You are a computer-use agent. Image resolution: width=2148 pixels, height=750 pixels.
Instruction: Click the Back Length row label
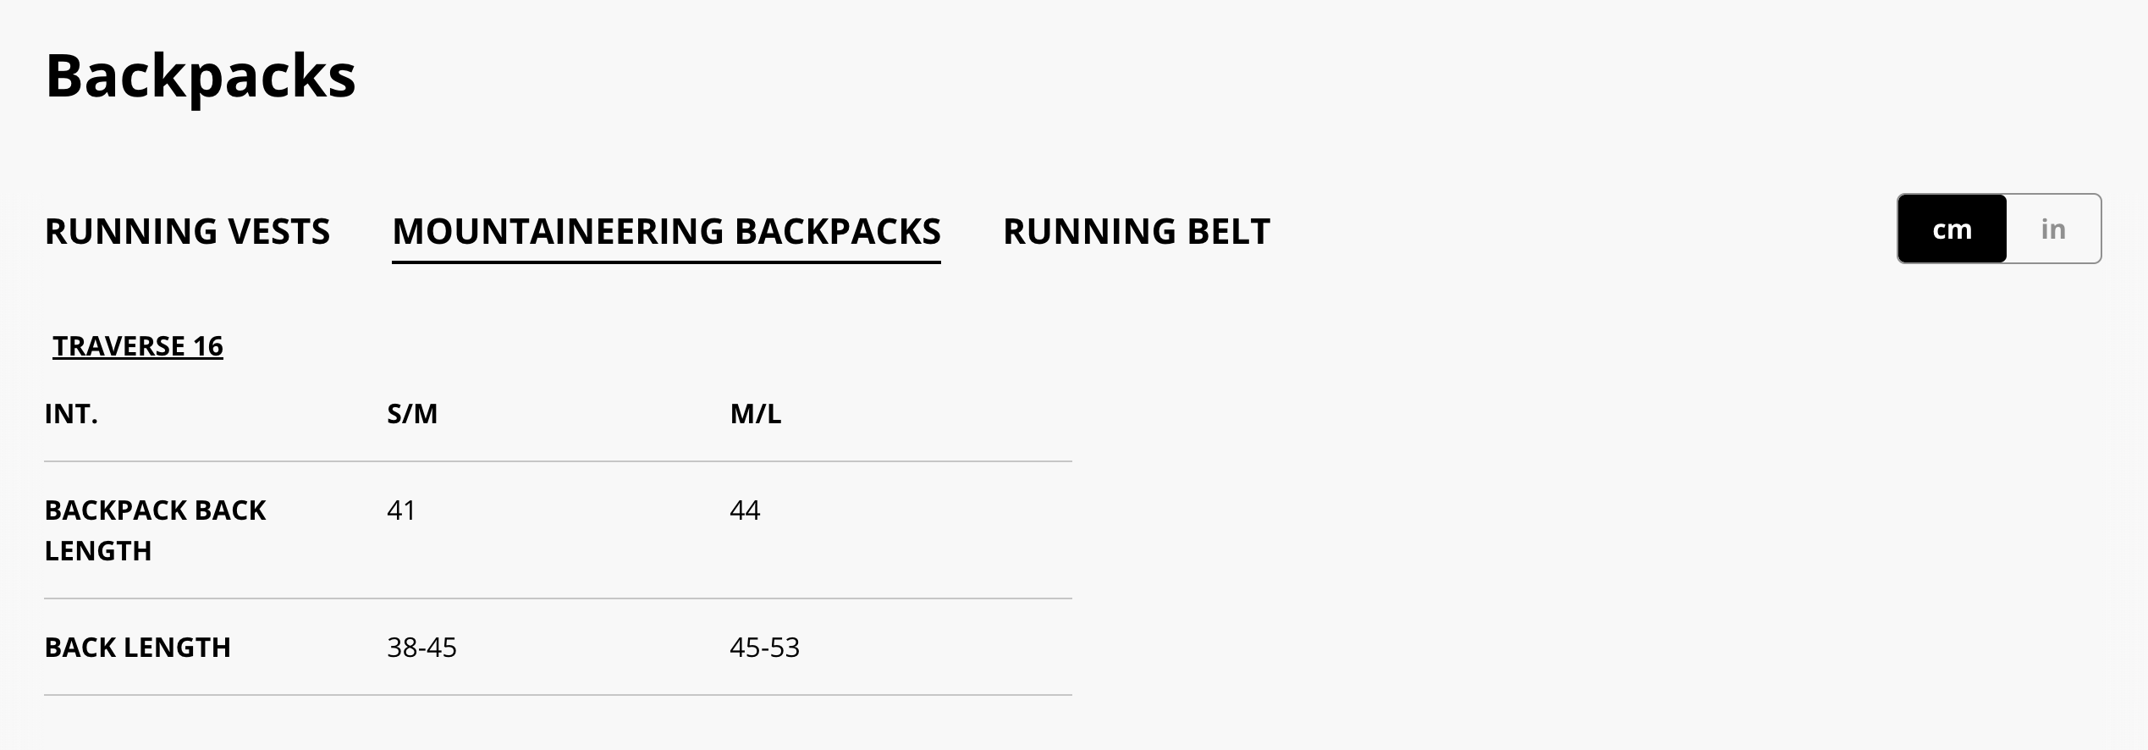pos(137,648)
